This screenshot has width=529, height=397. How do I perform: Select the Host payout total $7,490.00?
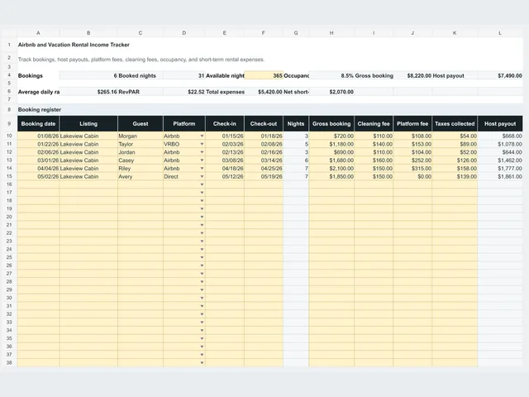500,75
